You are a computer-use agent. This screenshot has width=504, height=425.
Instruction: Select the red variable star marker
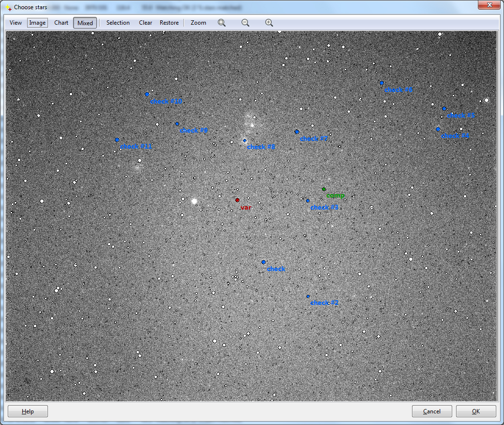pyautogui.click(x=237, y=200)
